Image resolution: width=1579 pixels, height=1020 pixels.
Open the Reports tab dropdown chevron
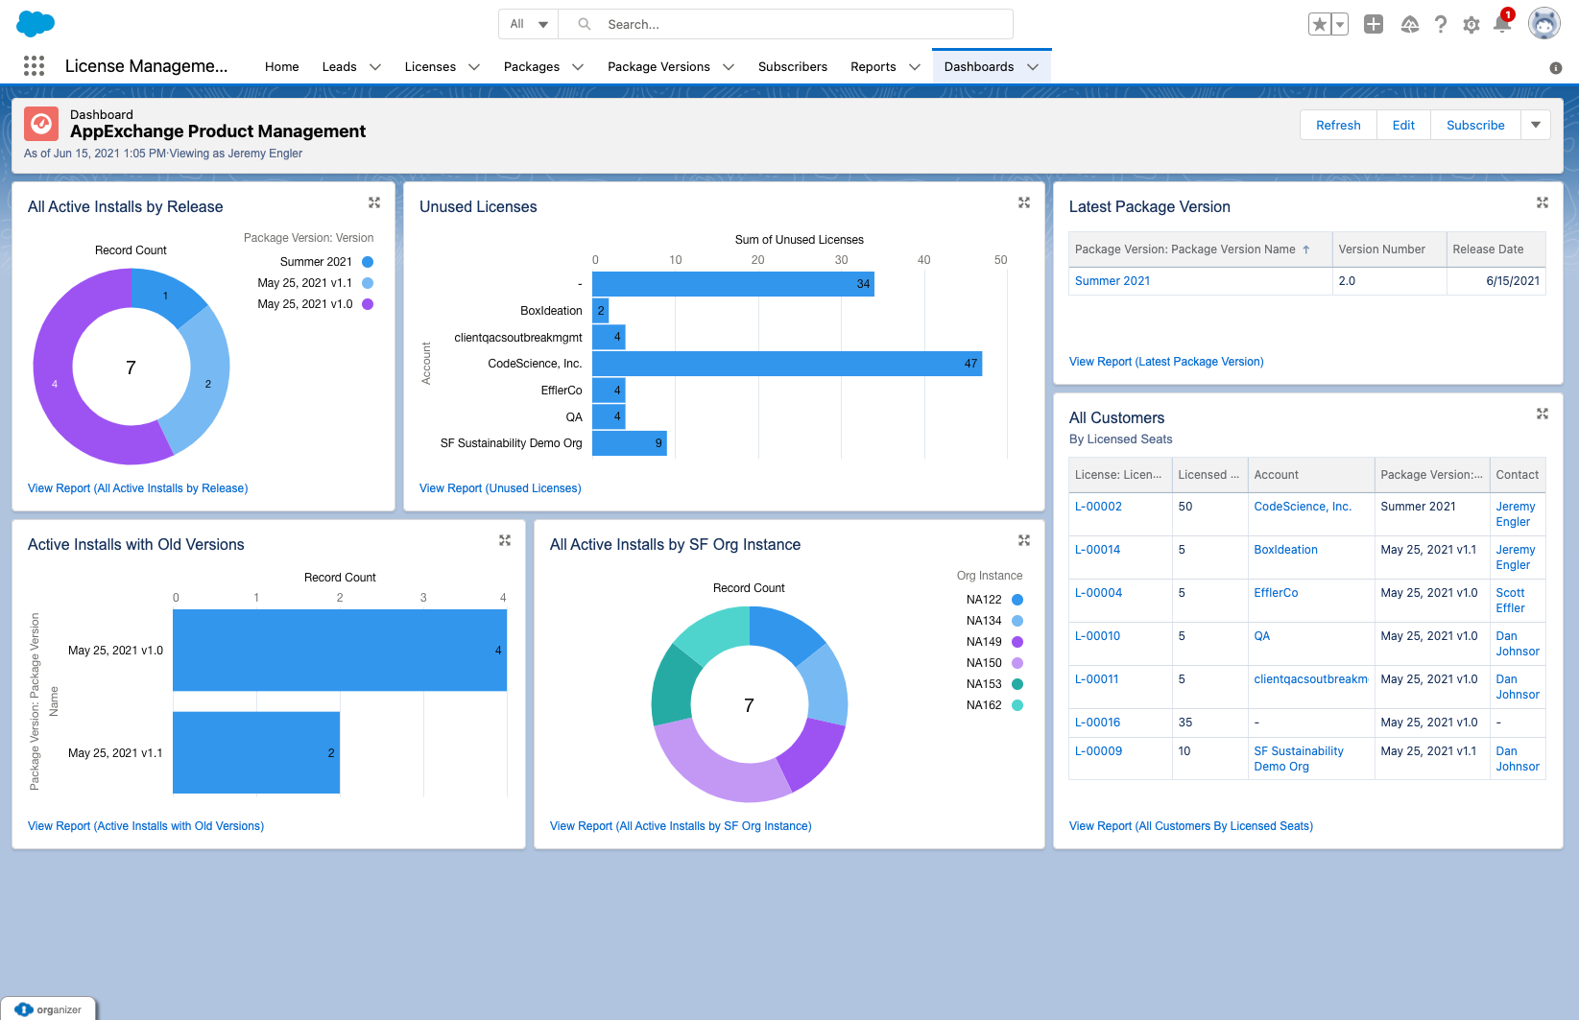915,67
